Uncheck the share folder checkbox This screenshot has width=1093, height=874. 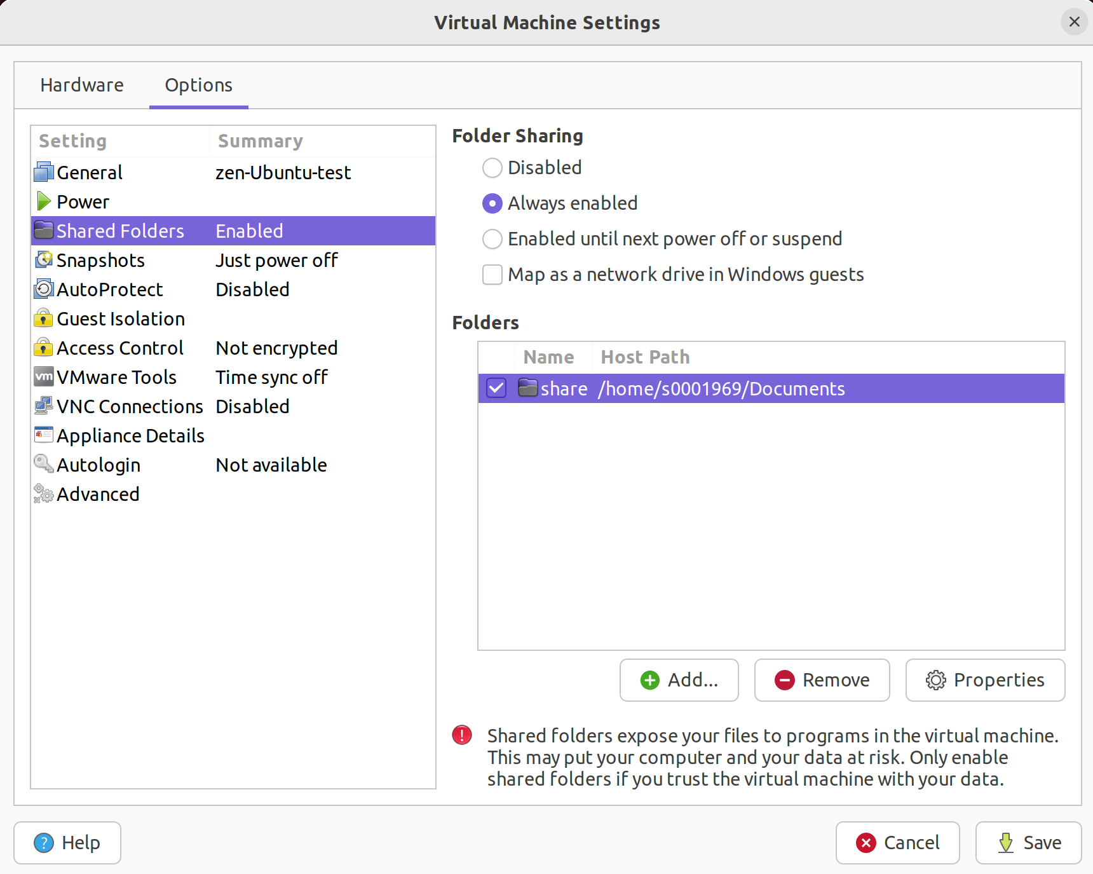coord(496,388)
